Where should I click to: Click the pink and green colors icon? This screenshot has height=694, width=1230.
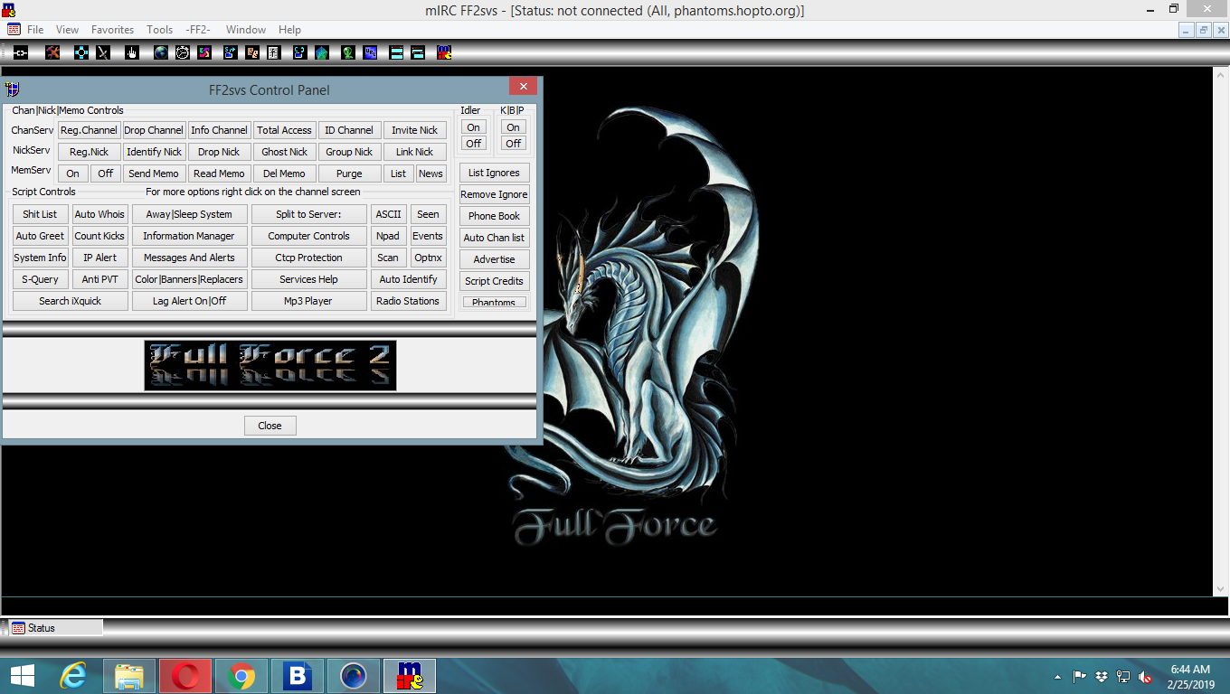pos(204,52)
